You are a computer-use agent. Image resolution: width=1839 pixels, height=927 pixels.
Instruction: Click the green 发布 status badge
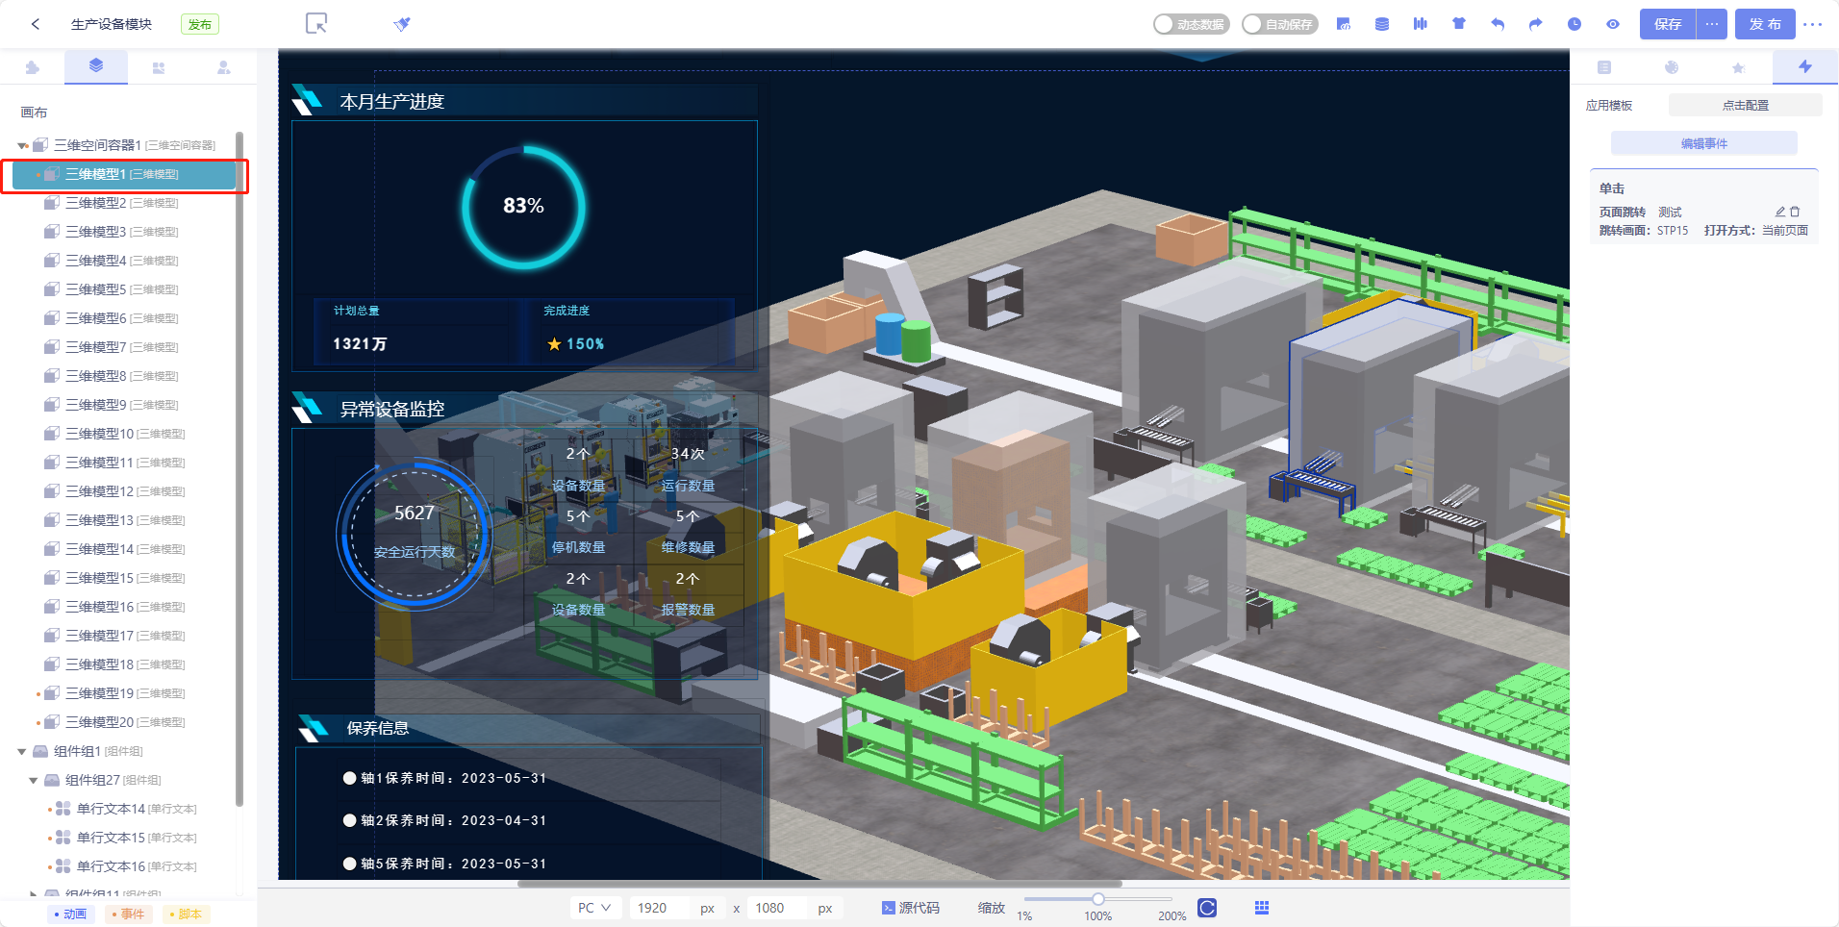click(x=200, y=24)
